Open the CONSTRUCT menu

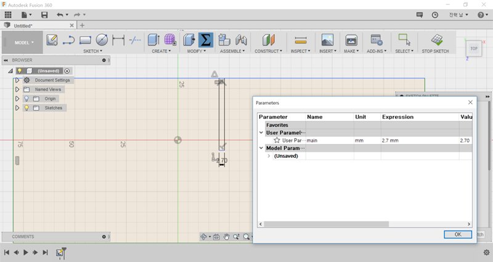(268, 51)
